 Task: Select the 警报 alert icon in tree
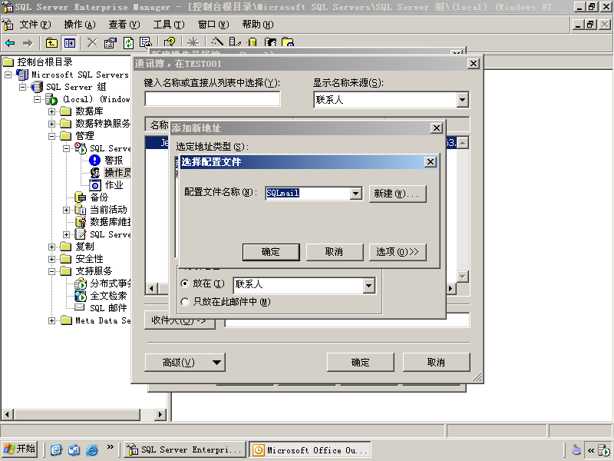(x=94, y=161)
